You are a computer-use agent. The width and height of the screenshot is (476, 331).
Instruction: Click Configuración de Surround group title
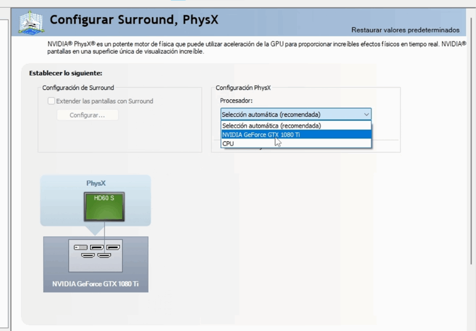click(78, 88)
